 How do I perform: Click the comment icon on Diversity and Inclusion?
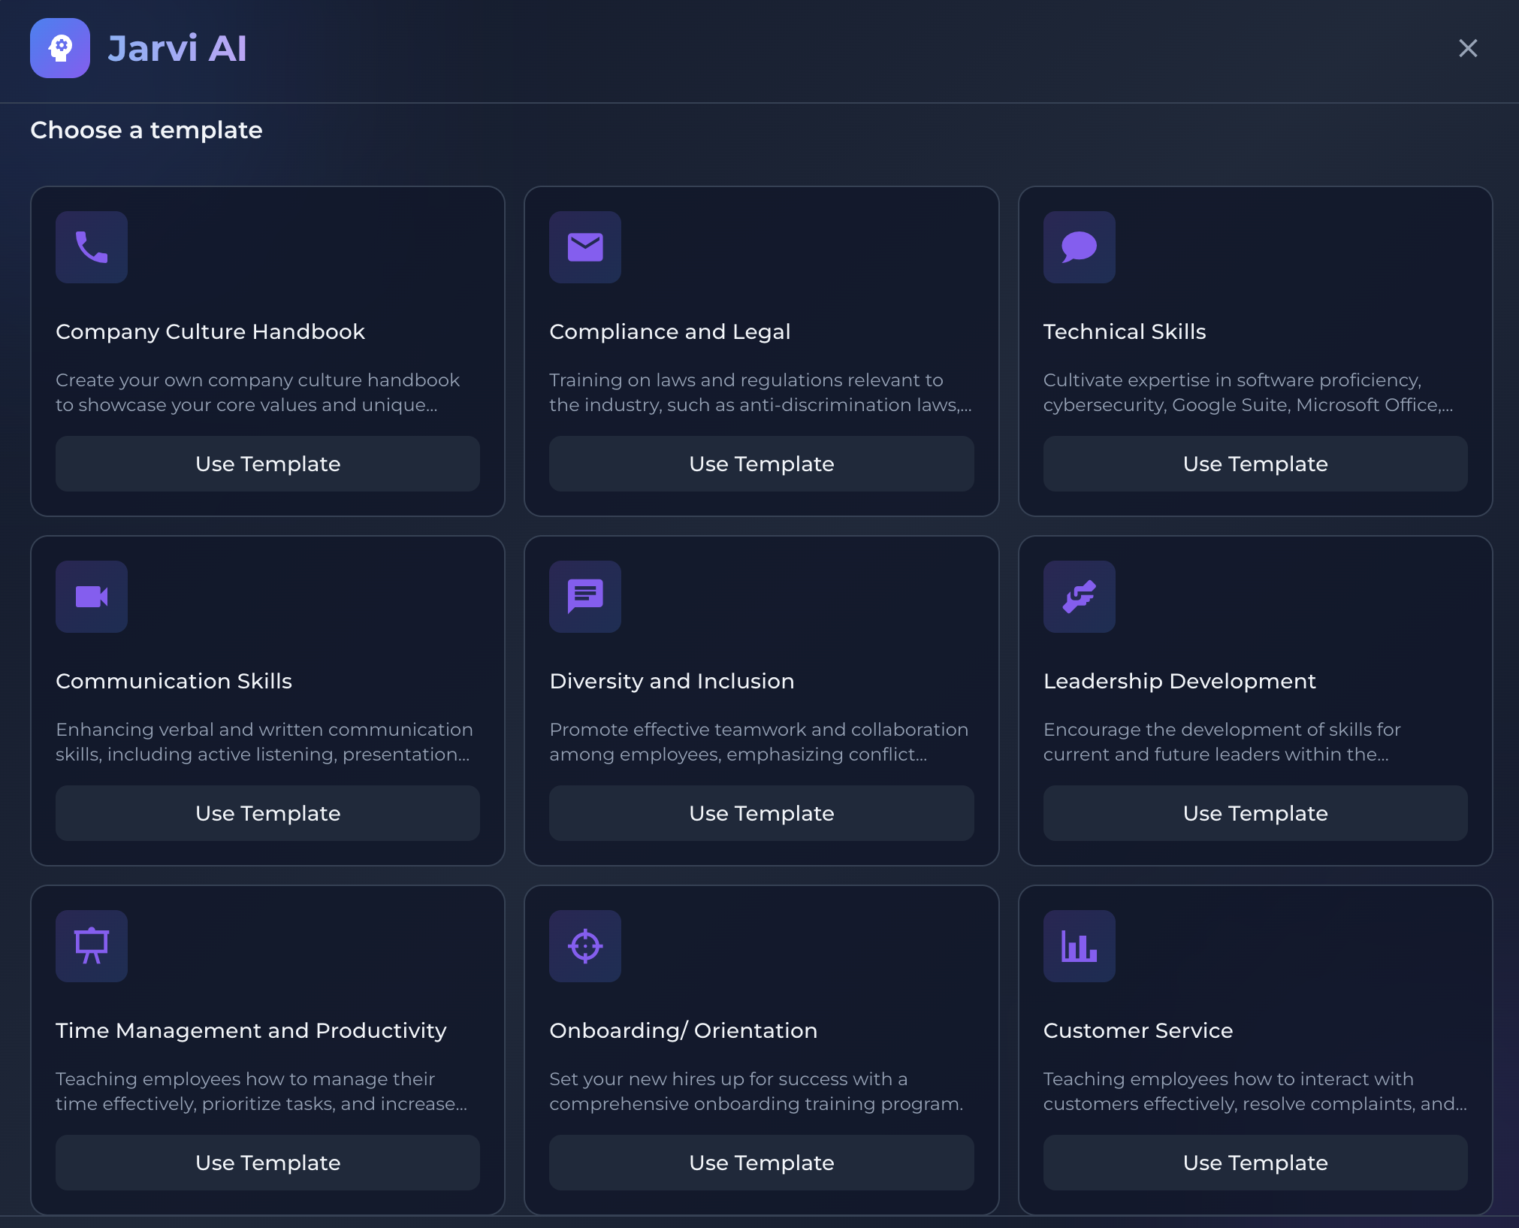pyautogui.click(x=584, y=597)
